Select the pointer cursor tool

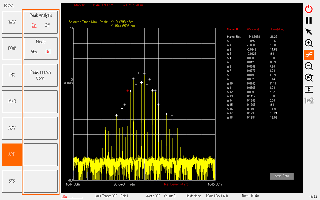308,32
